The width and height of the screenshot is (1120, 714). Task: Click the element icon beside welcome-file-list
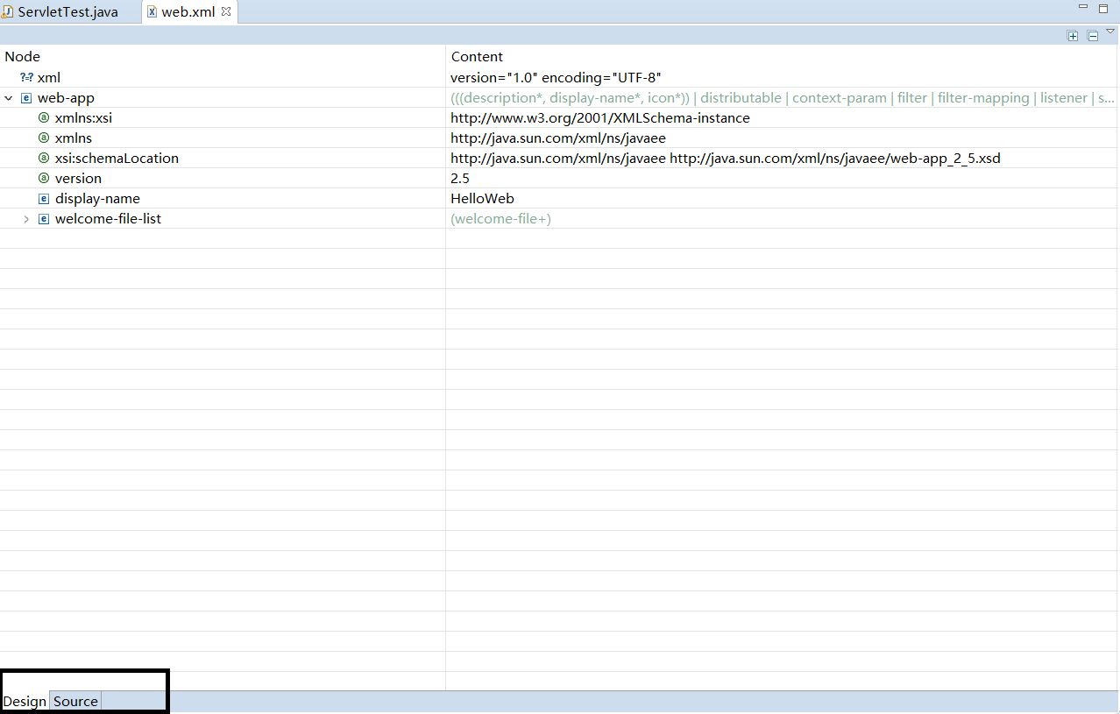coord(43,218)
